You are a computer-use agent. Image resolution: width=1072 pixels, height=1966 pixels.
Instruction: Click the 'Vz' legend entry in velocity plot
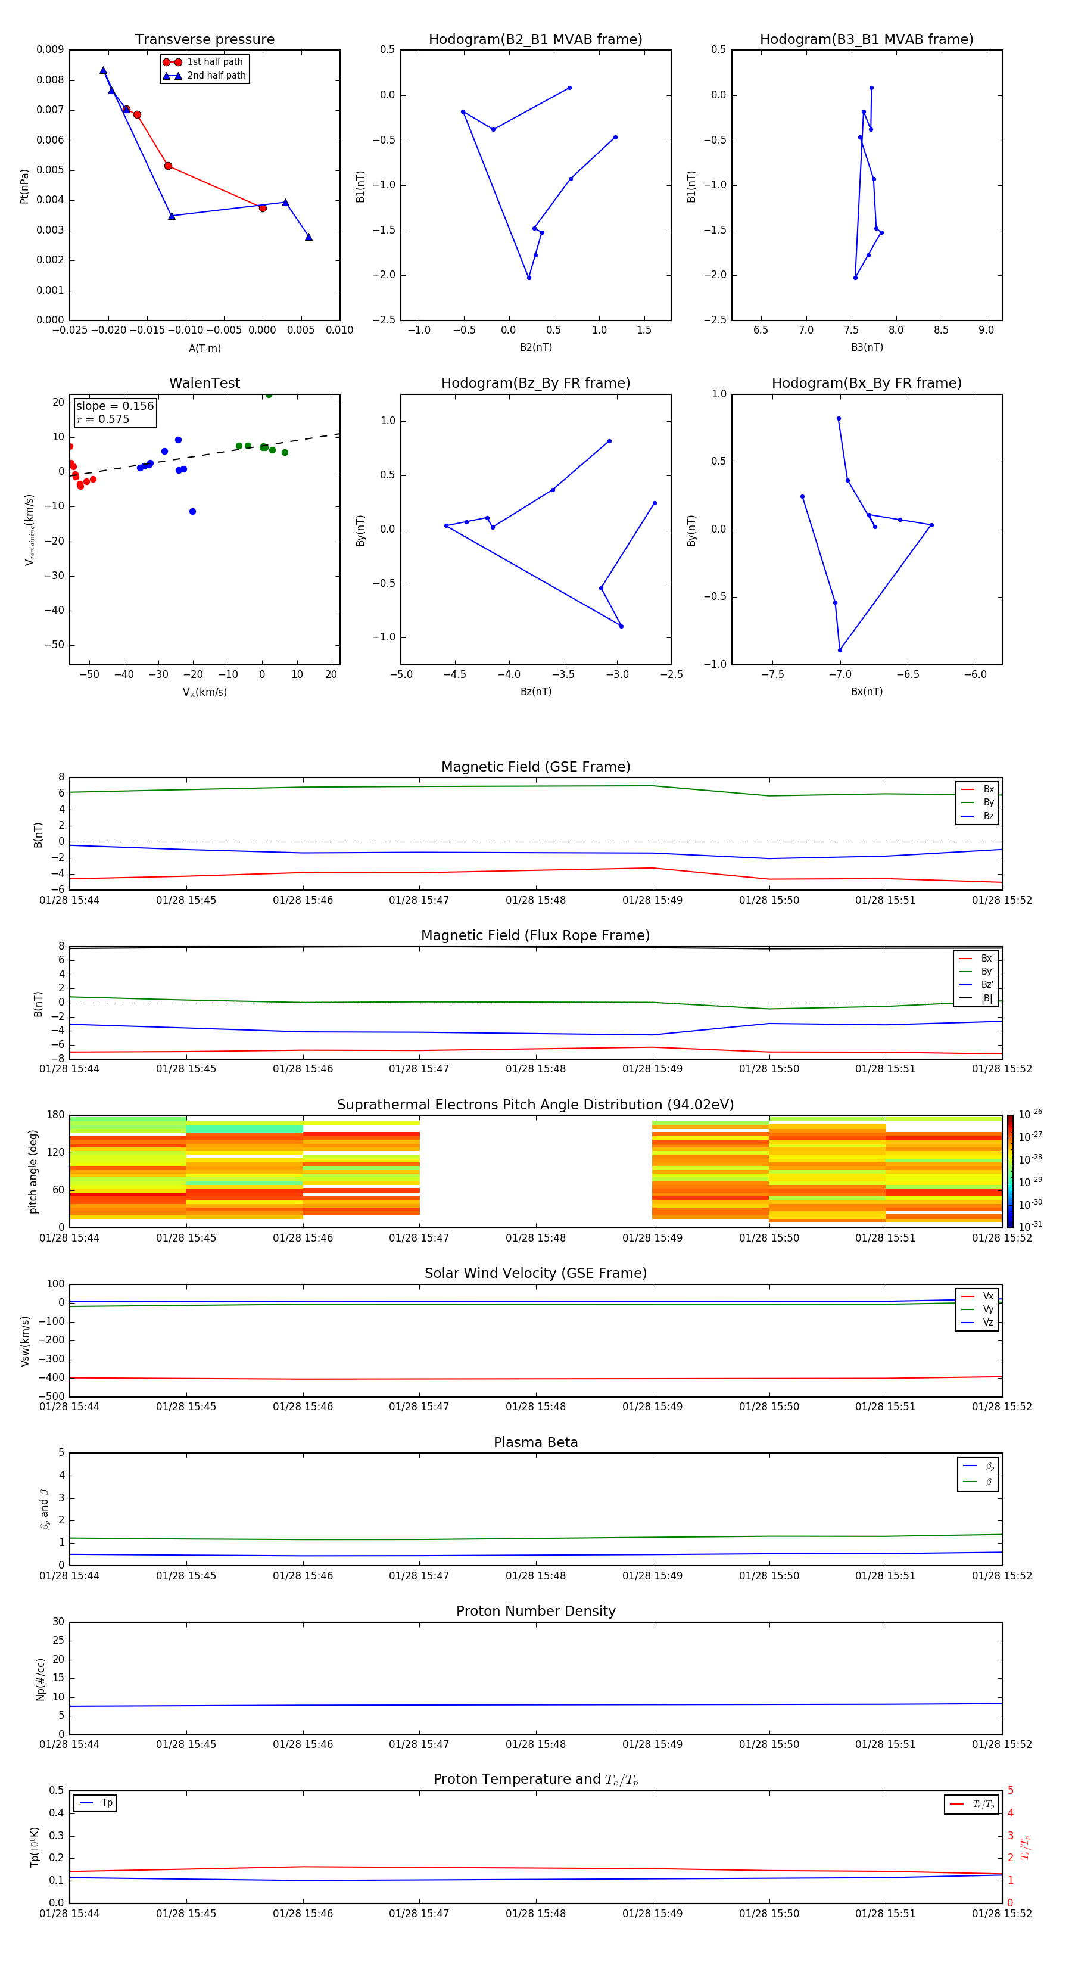(x=977, y=1323)
